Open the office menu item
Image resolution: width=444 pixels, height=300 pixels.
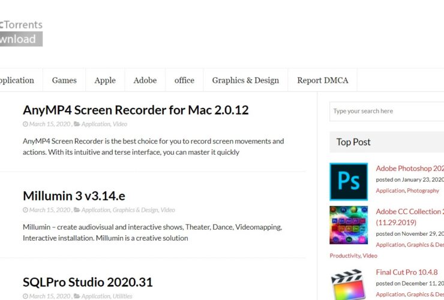click(184, 80)
